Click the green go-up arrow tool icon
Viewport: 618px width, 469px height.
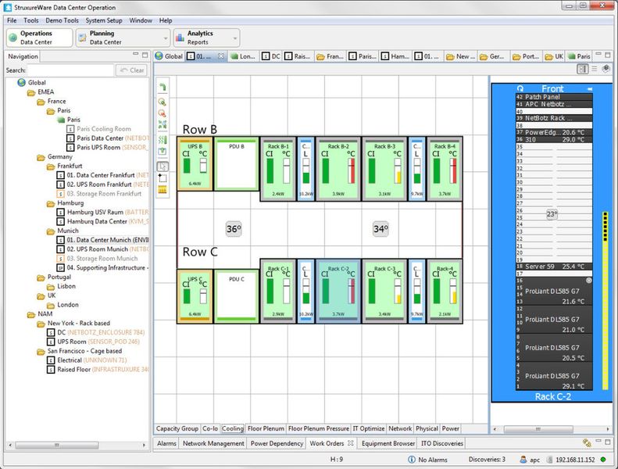point(163,88)
